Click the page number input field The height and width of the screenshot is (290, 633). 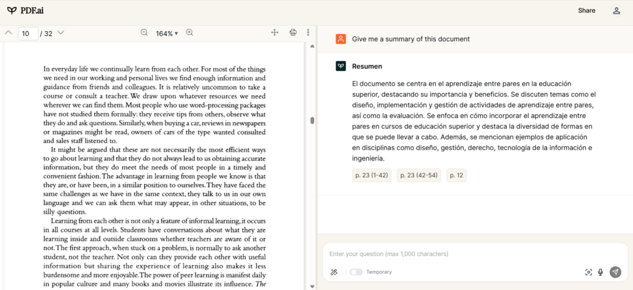tap(28, 33)
